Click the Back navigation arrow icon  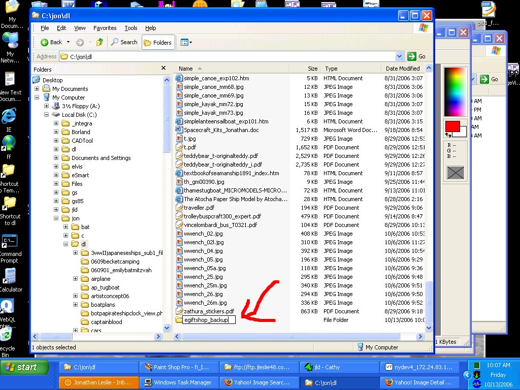click(x=45, y=43)
